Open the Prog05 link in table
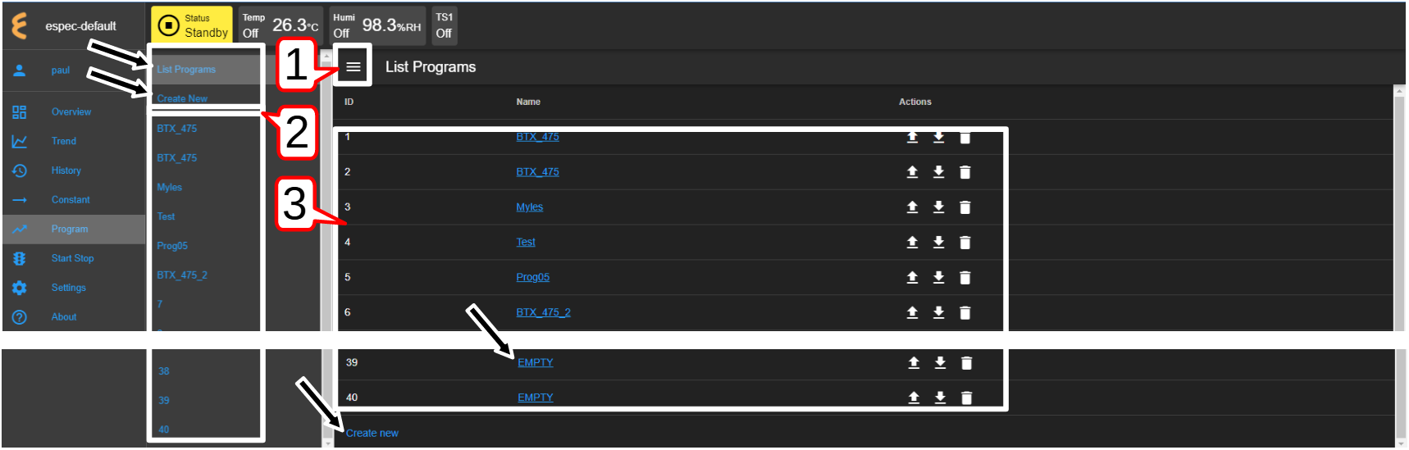 tap(532, 278)
